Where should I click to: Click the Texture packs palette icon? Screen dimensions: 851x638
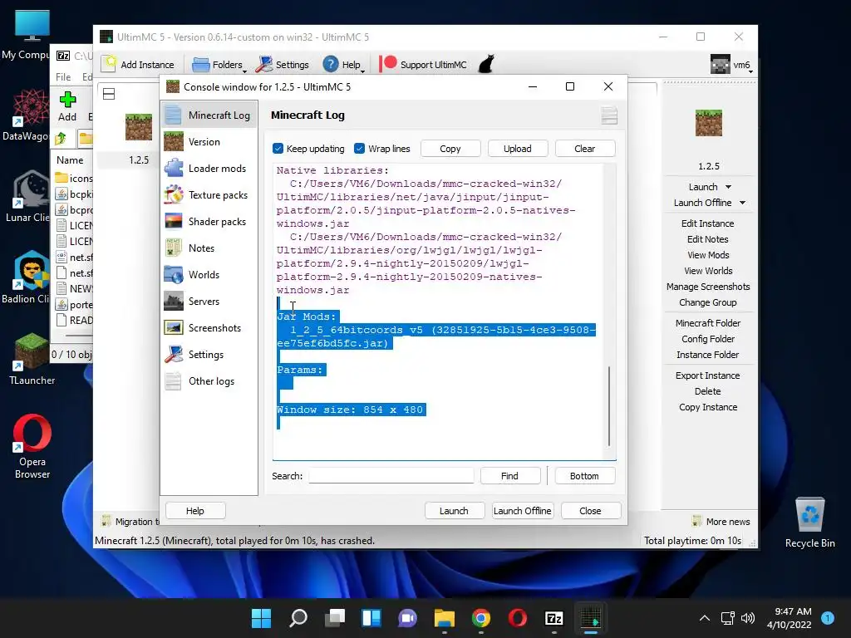pyautogui.click(x=174, y=194)
